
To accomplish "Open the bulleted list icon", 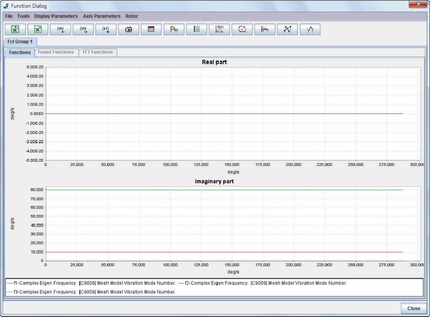I will click(197, 29).
